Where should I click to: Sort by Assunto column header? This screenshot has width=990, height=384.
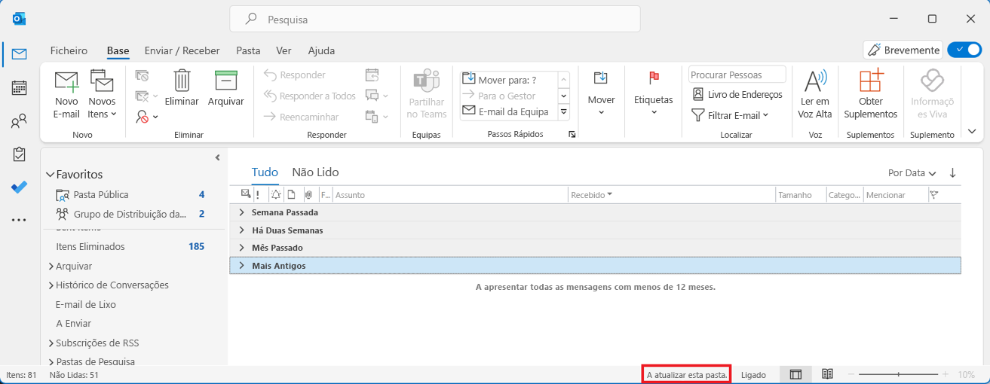[x=450, y=195]
